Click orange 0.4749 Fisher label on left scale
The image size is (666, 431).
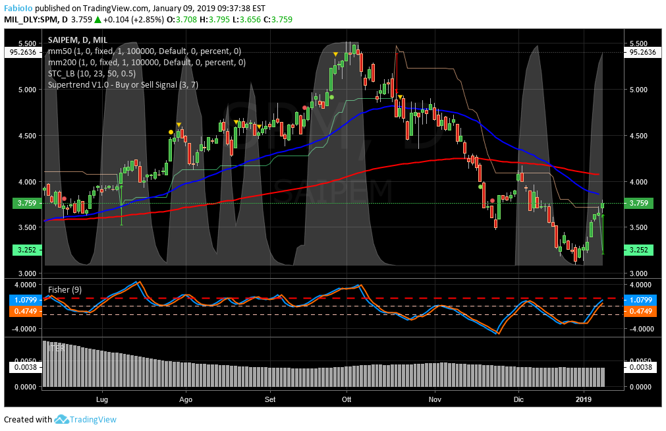click(26, 311)
